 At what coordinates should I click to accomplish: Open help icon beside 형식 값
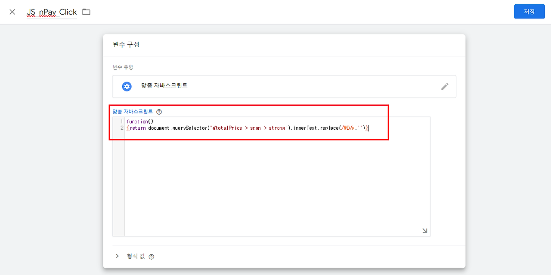pyautogui.click(x=151, y=257)
